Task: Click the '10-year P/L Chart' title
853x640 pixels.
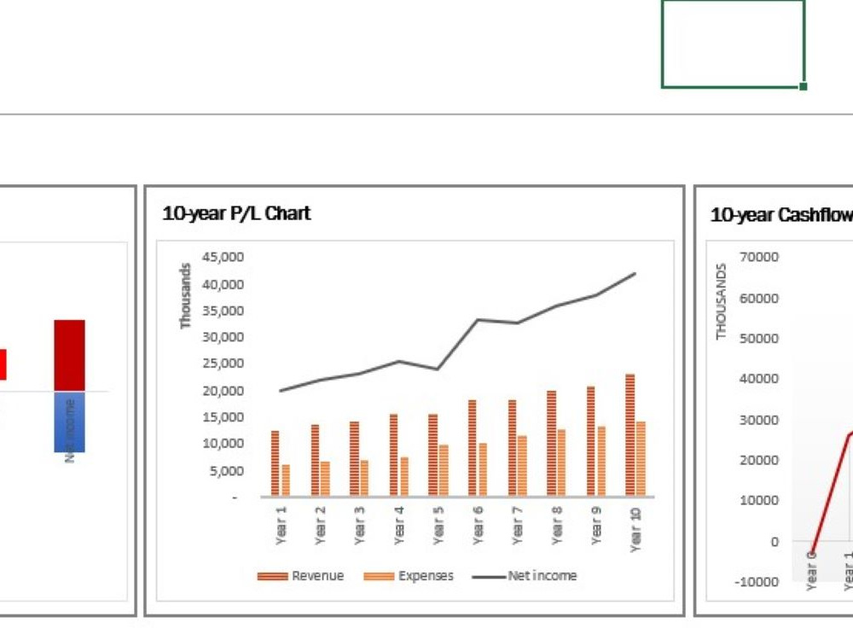Action: [x=236, y=213]
